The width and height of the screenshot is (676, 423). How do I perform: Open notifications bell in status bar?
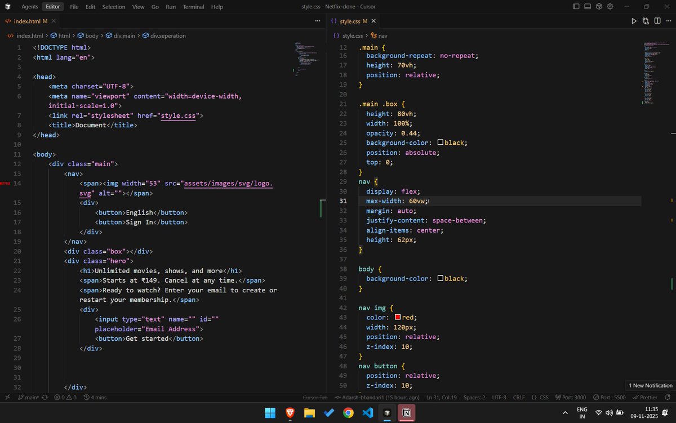coord(668,397)
